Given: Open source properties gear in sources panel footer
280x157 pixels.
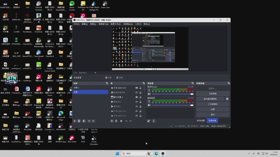Looking at the screenshot, I should (121, 121).
